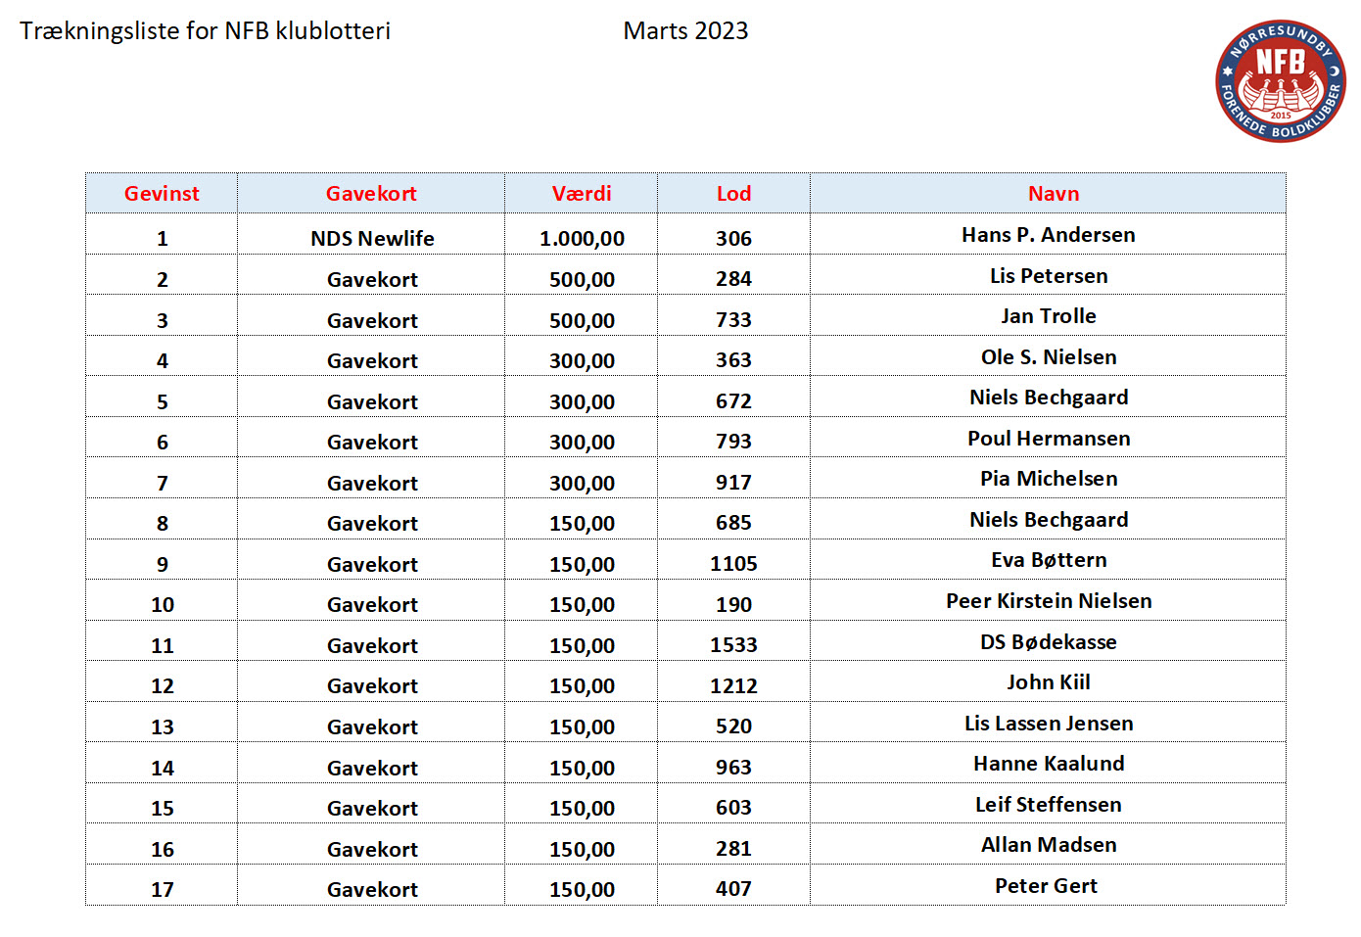Screen dimensions: 1361x937
Task: Click the name John Kiil
Action: coord(1049,682)
